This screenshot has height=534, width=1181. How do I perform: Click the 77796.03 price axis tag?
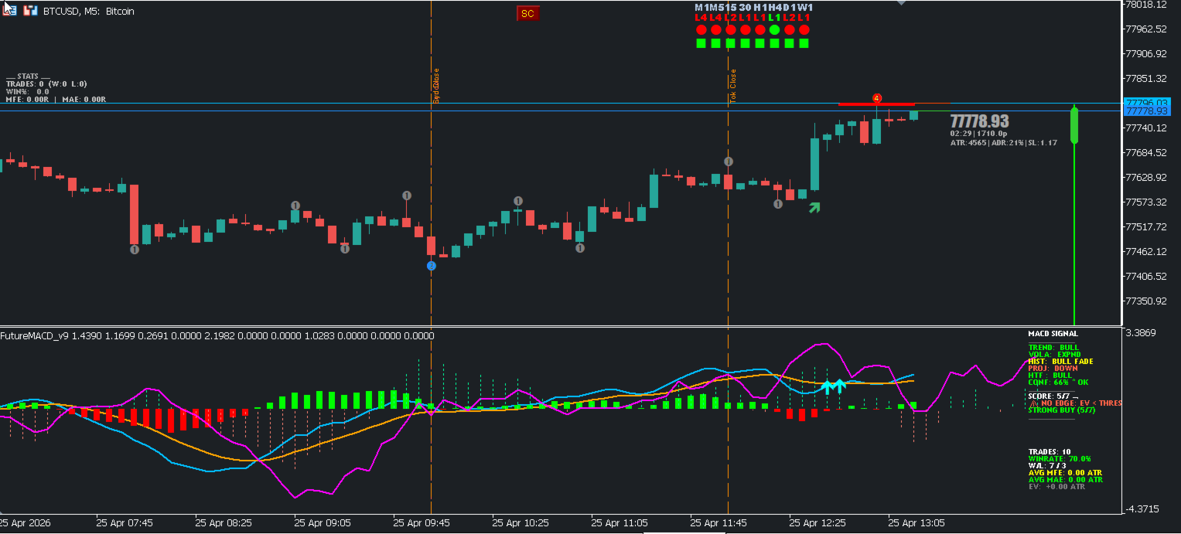pos(1146,102)
